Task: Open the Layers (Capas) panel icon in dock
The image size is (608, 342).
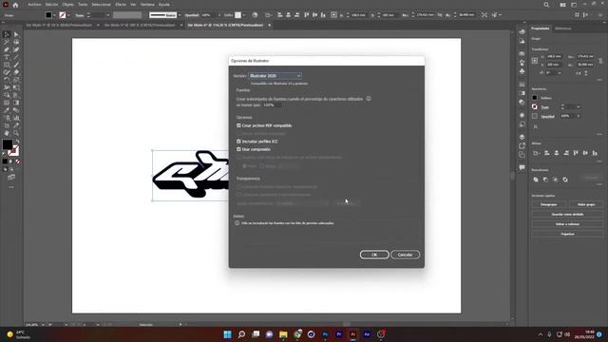Action: coord(522,137)
